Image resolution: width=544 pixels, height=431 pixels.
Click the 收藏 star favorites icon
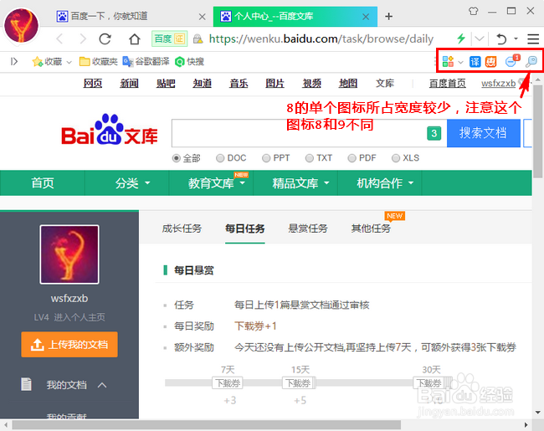tap(37, 62)
